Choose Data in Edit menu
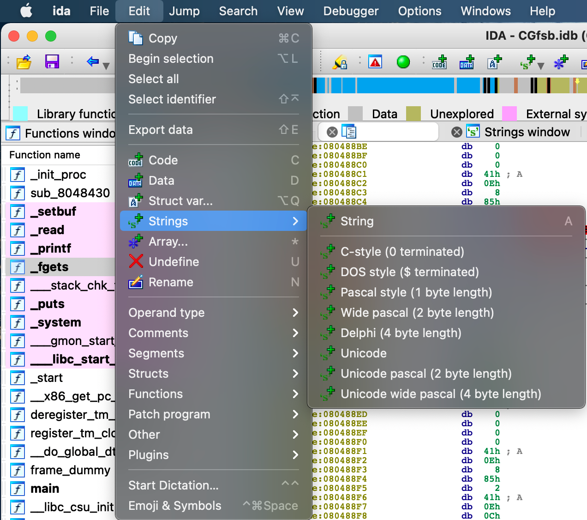Image resolution: width=587 pixels, height=520 pixels. pos(214,181)
